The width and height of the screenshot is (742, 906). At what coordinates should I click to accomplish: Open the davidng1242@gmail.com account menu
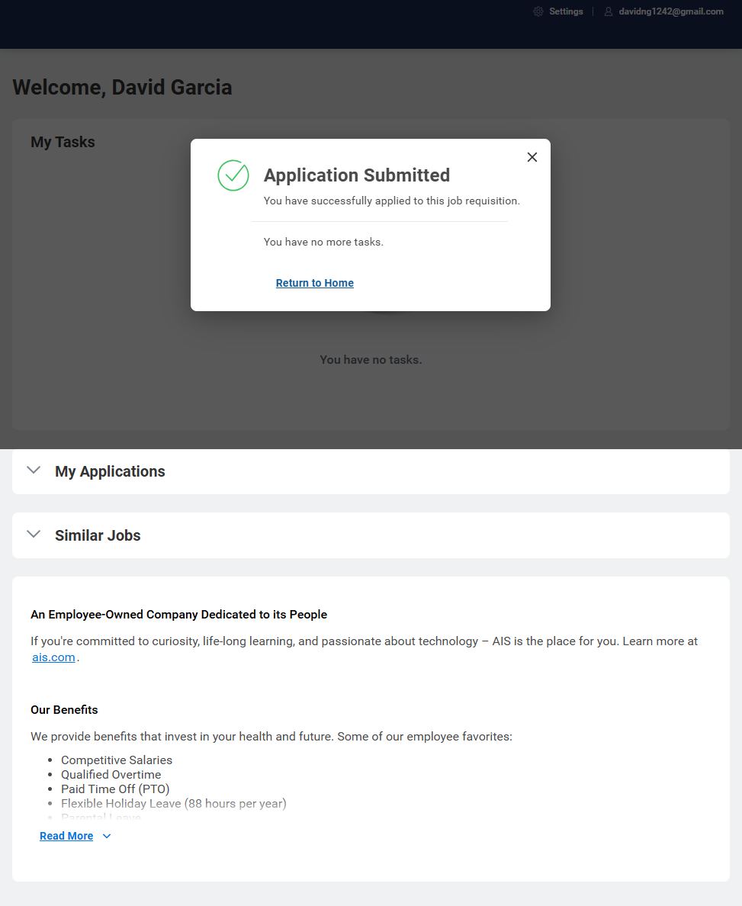(x=671, y=11)
